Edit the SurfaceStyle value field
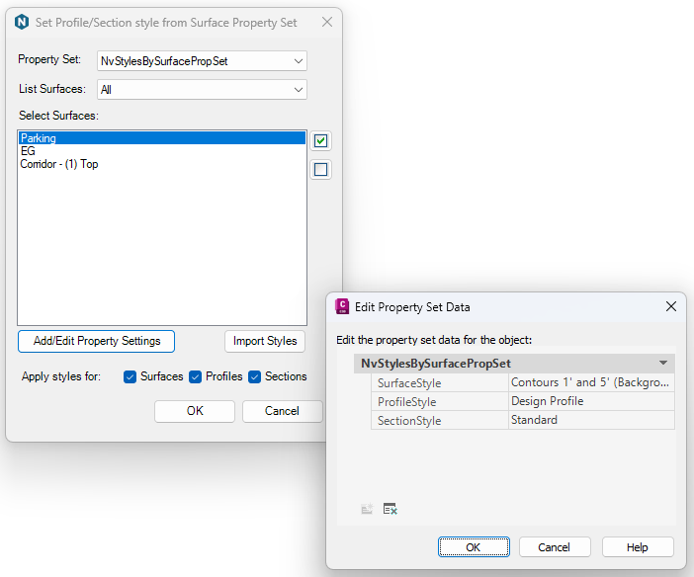 [590, 382]
